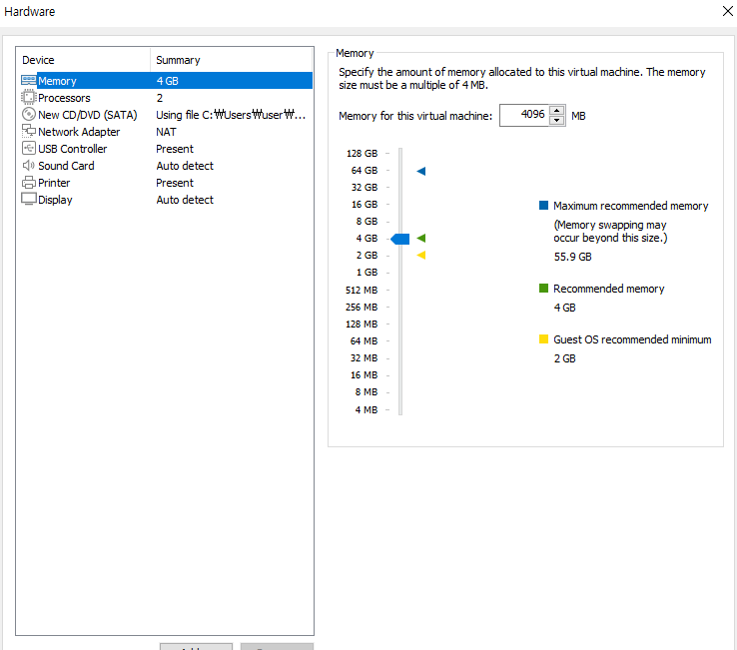Click the Processors summary value 2
Viewport: 737px width, 650px height.
coord(160,98)
